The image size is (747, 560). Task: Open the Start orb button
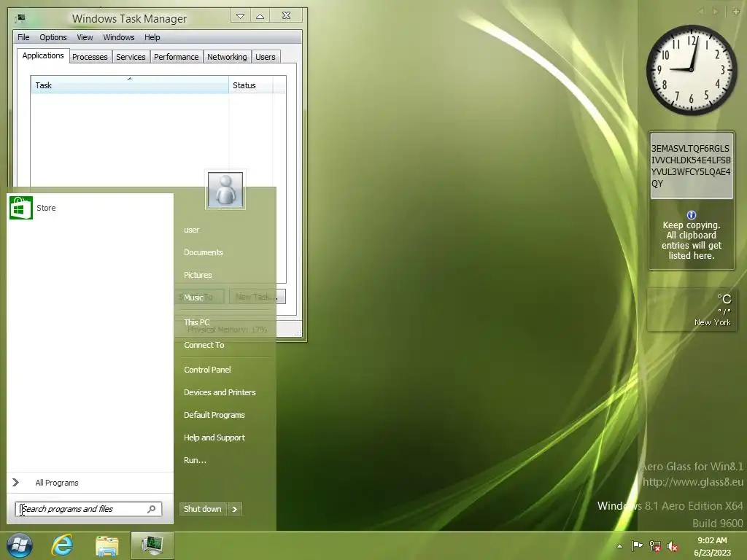point(20,545)
